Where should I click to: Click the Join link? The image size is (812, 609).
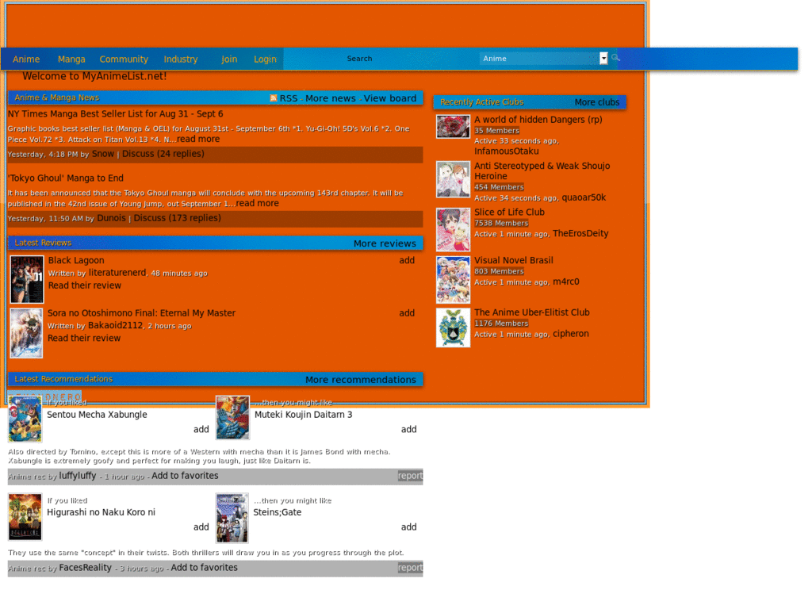pyautogui.click(x=228, y=59)
